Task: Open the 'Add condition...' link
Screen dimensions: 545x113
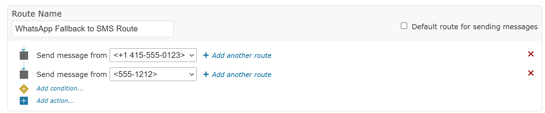Action: 60,88
